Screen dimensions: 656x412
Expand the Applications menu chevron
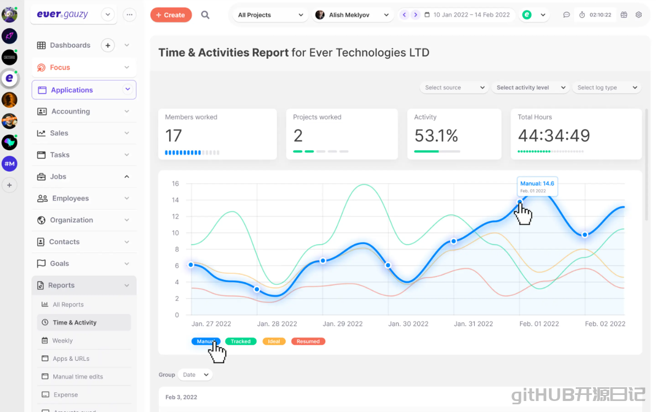click(x=127, y=89)
